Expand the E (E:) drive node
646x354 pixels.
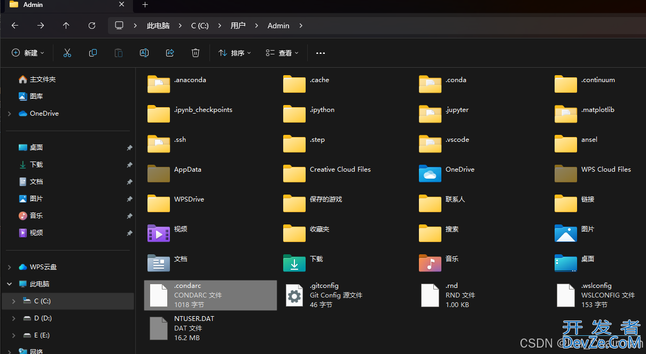click(14, 335)
